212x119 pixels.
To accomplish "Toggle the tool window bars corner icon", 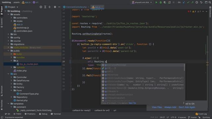I will (x=2, y=117).
